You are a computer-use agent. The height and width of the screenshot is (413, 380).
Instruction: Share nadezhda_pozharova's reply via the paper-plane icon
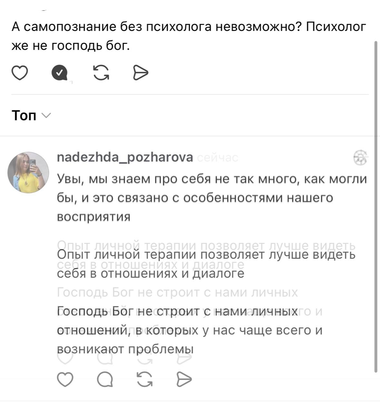pos(184,379)
